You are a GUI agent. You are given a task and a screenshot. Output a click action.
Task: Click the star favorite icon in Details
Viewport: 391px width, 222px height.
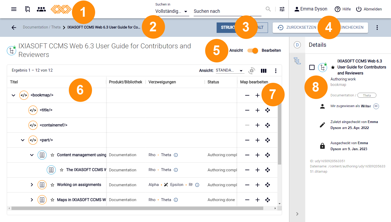(x=333, y=67)
